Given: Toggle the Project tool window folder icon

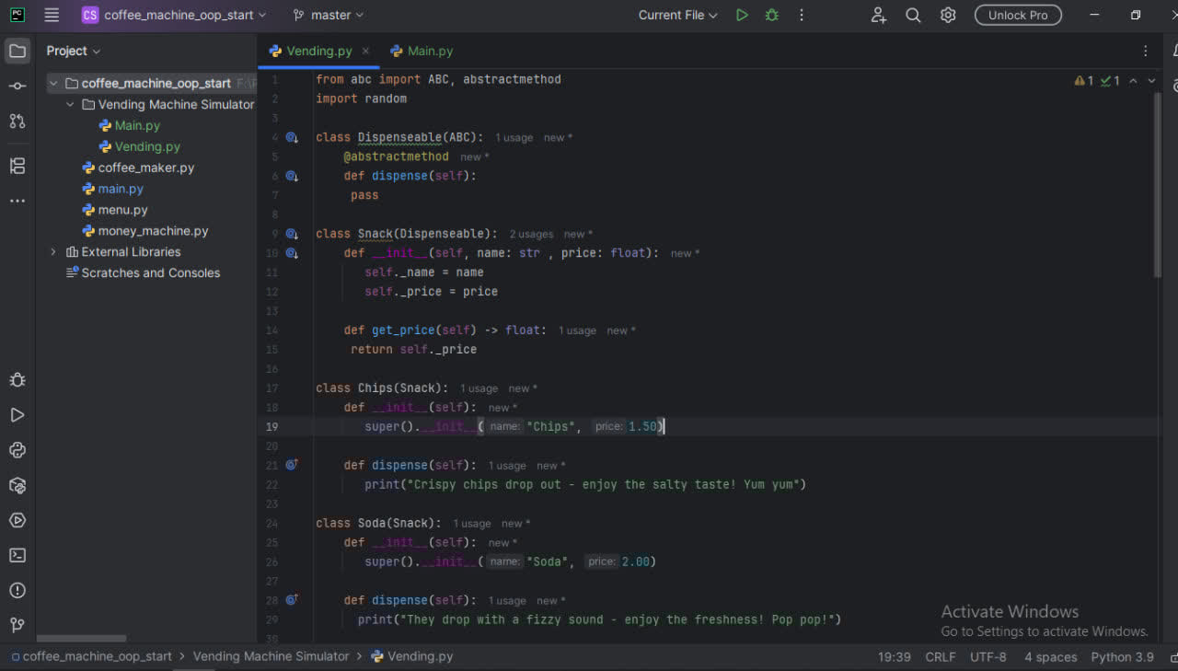Looking at the screenshot, I should coord(17,51).
